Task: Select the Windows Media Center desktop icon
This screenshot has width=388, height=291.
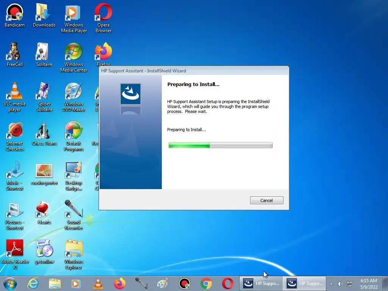Action: (x=74, y=58)
